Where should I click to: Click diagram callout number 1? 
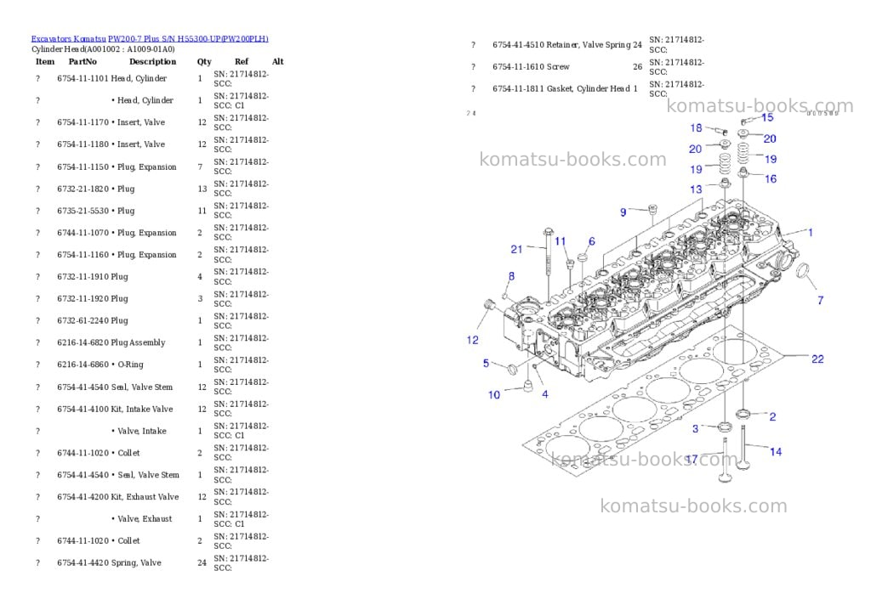point(811,233)
